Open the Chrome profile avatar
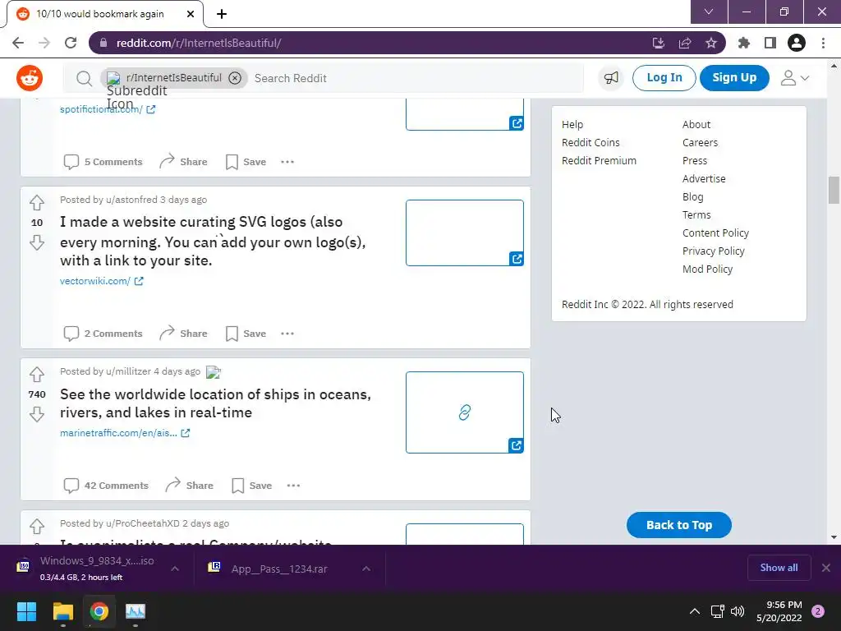Image resolution: width=841 pixels, height=631 pixels. (797, 43)
